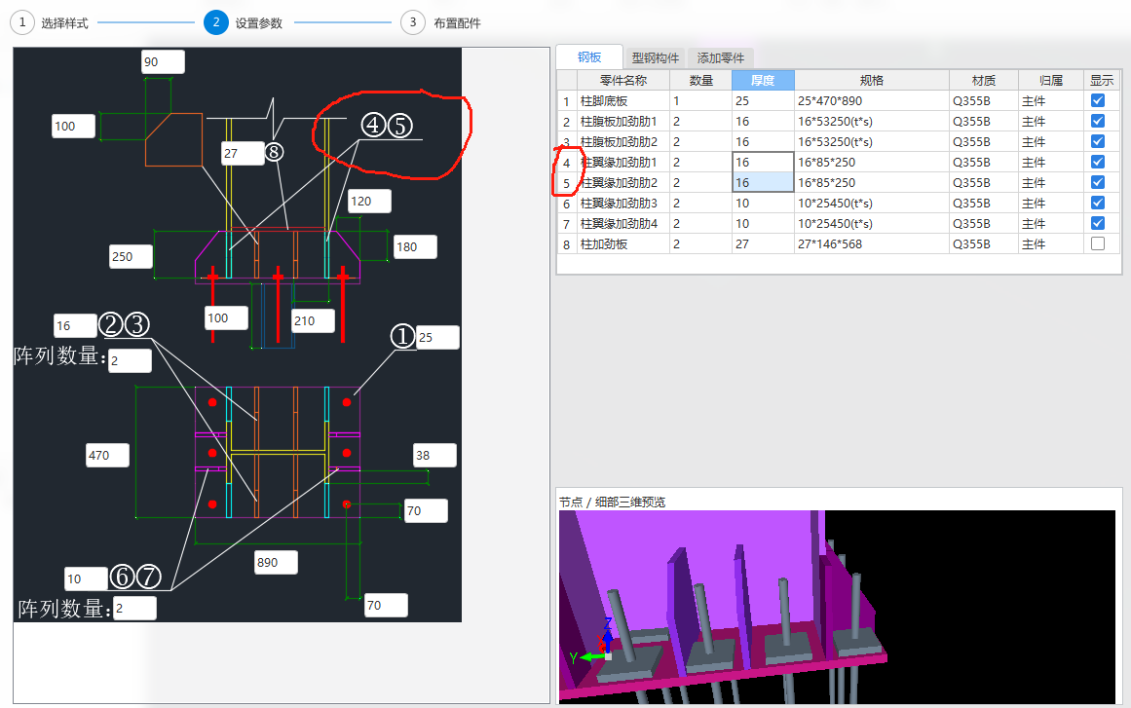Image resolution: width=1131 pixels, height=708 pixels.
Task: Go to step 3 布置配件
Action: tap(440, 23)
